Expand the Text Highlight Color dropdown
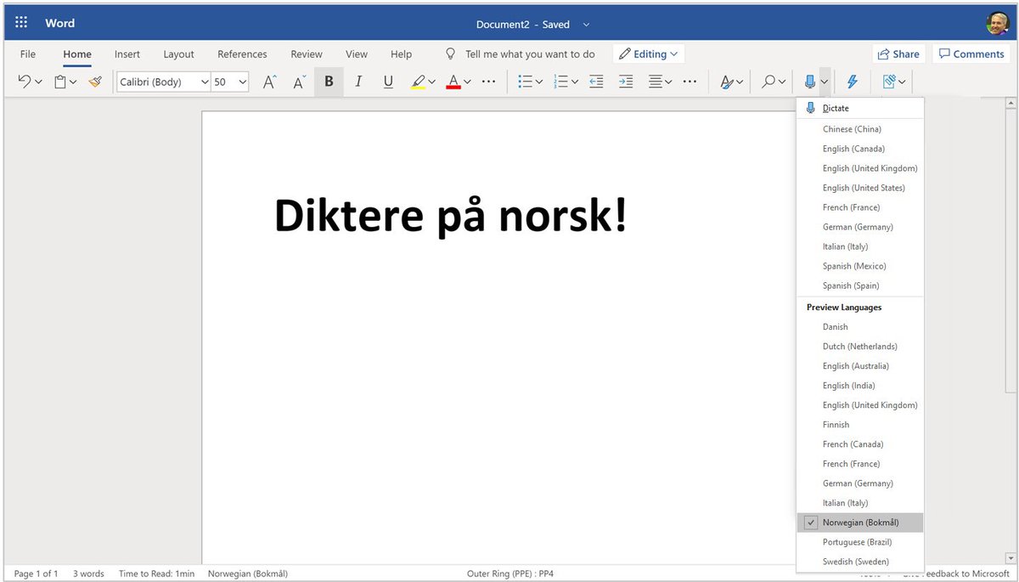Viewport: 1019px width, 582px height. 432,82
